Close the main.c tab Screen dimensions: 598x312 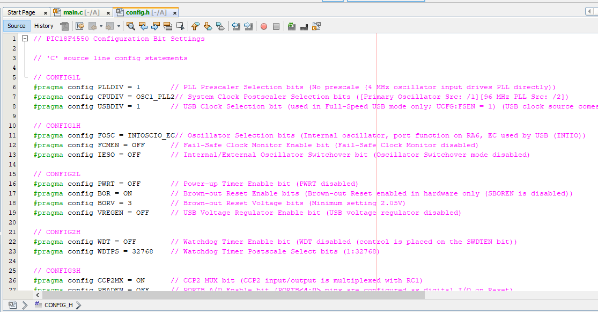click(108, 13)
